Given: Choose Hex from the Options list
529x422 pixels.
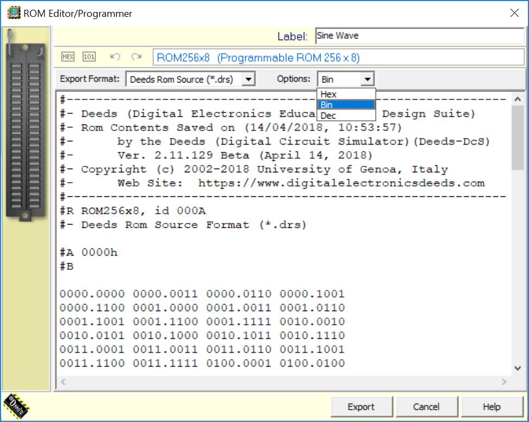Looking at the screenshot, I should [x=346, y=94].
